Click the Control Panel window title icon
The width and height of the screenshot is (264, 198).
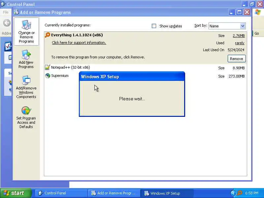3,4
